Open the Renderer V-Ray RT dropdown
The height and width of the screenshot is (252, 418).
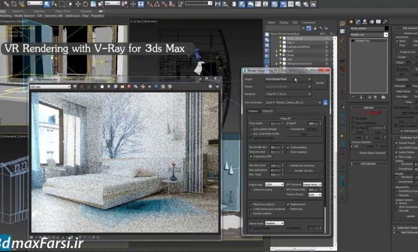tap(288, 94)
